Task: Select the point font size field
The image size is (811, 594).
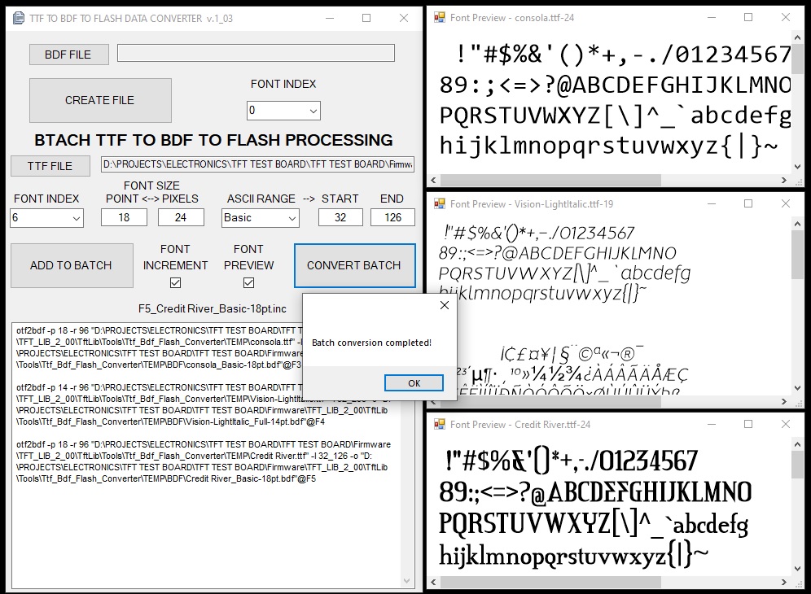Action: (124, 217)
